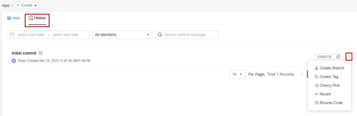
Task: Click the R user avatar icon
Action: pos(14,61)
